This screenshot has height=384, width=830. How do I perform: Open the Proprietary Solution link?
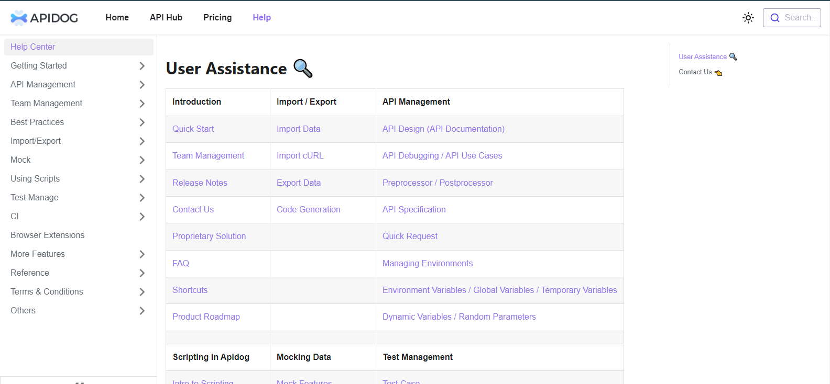(209, 236)
